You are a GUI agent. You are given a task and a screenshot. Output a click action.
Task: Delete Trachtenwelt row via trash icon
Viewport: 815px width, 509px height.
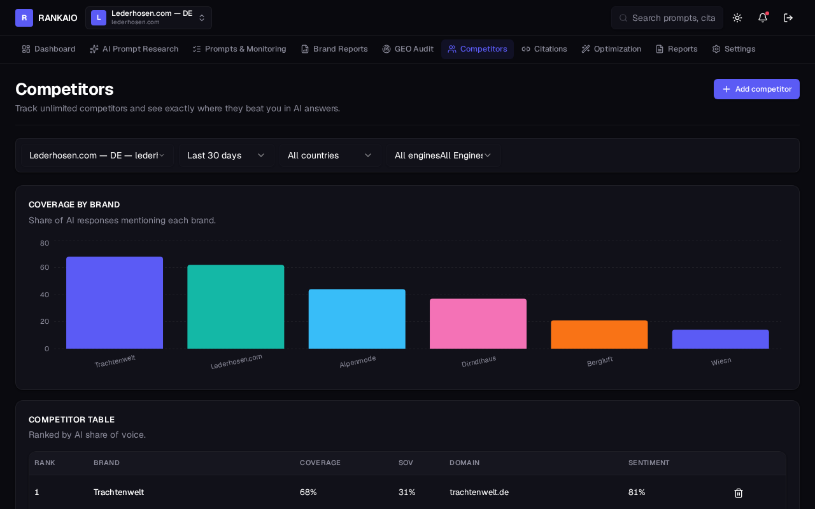pos(739,493)
